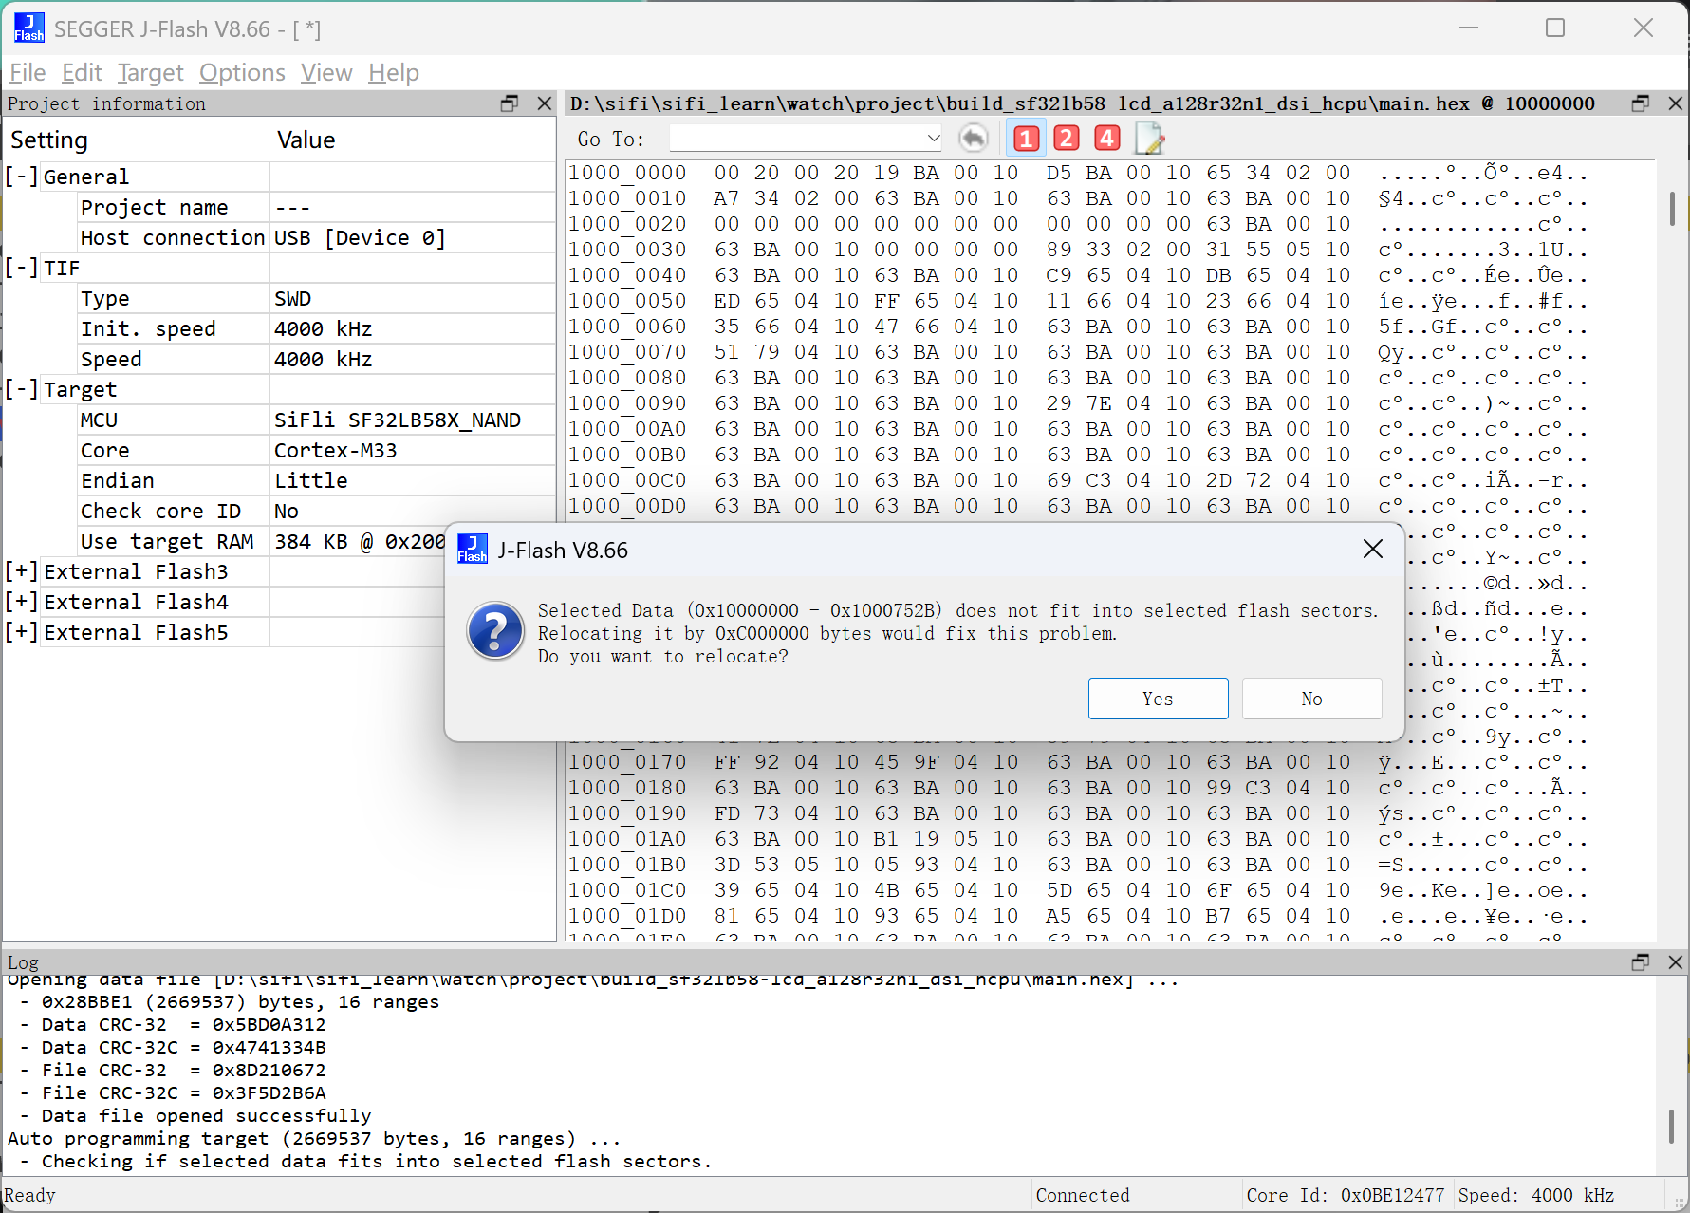The height and width of the screenshot is (1213, 1690).
Task: Expand the External Flash5 group
Action: click(21, 632)
